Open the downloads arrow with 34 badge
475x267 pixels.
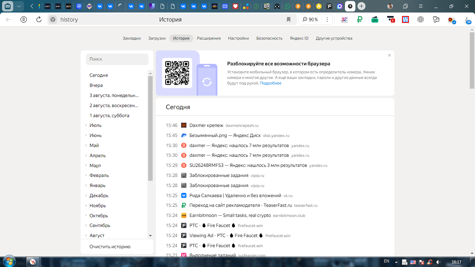467,20
